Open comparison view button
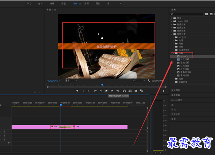Screen dimensions: 215x155 pyautogui.click(x=141, y=91)
